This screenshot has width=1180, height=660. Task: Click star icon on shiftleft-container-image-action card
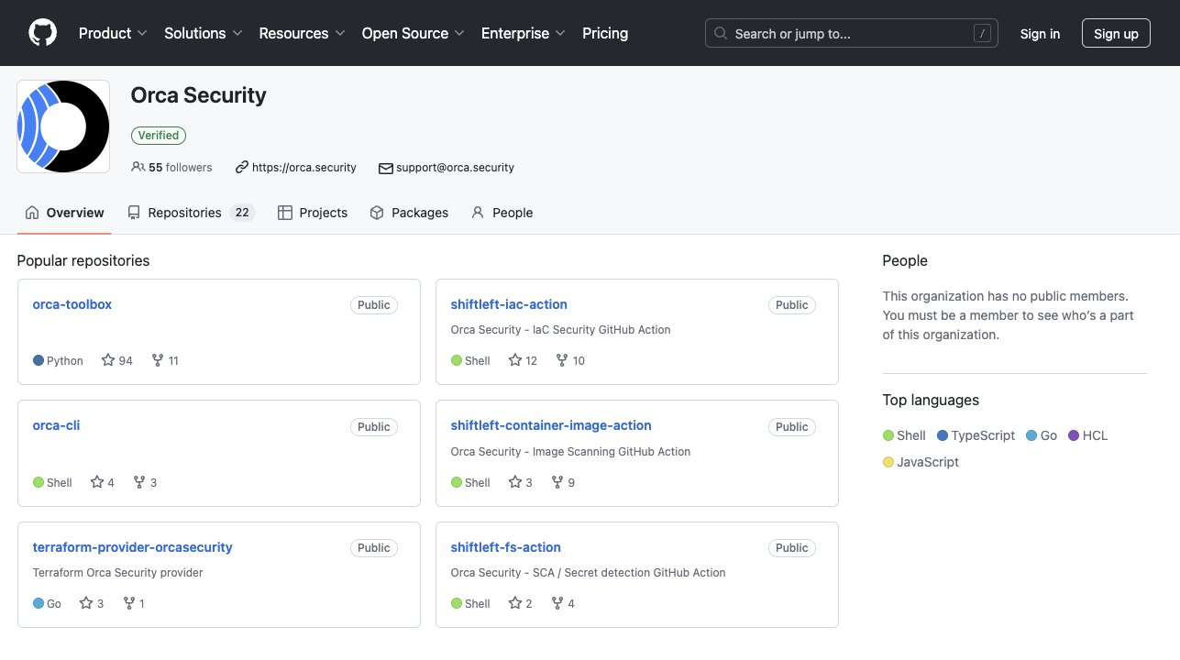point(515,482)
